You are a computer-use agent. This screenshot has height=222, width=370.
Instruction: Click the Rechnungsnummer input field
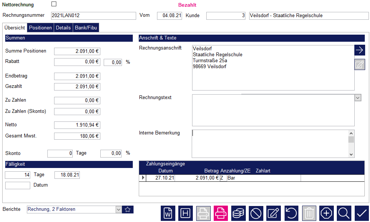point(93,16)
